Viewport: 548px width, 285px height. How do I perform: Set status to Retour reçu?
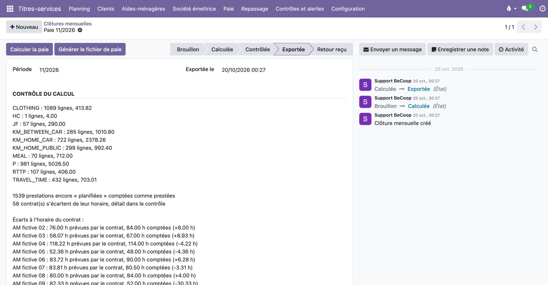tap(332, 49)
